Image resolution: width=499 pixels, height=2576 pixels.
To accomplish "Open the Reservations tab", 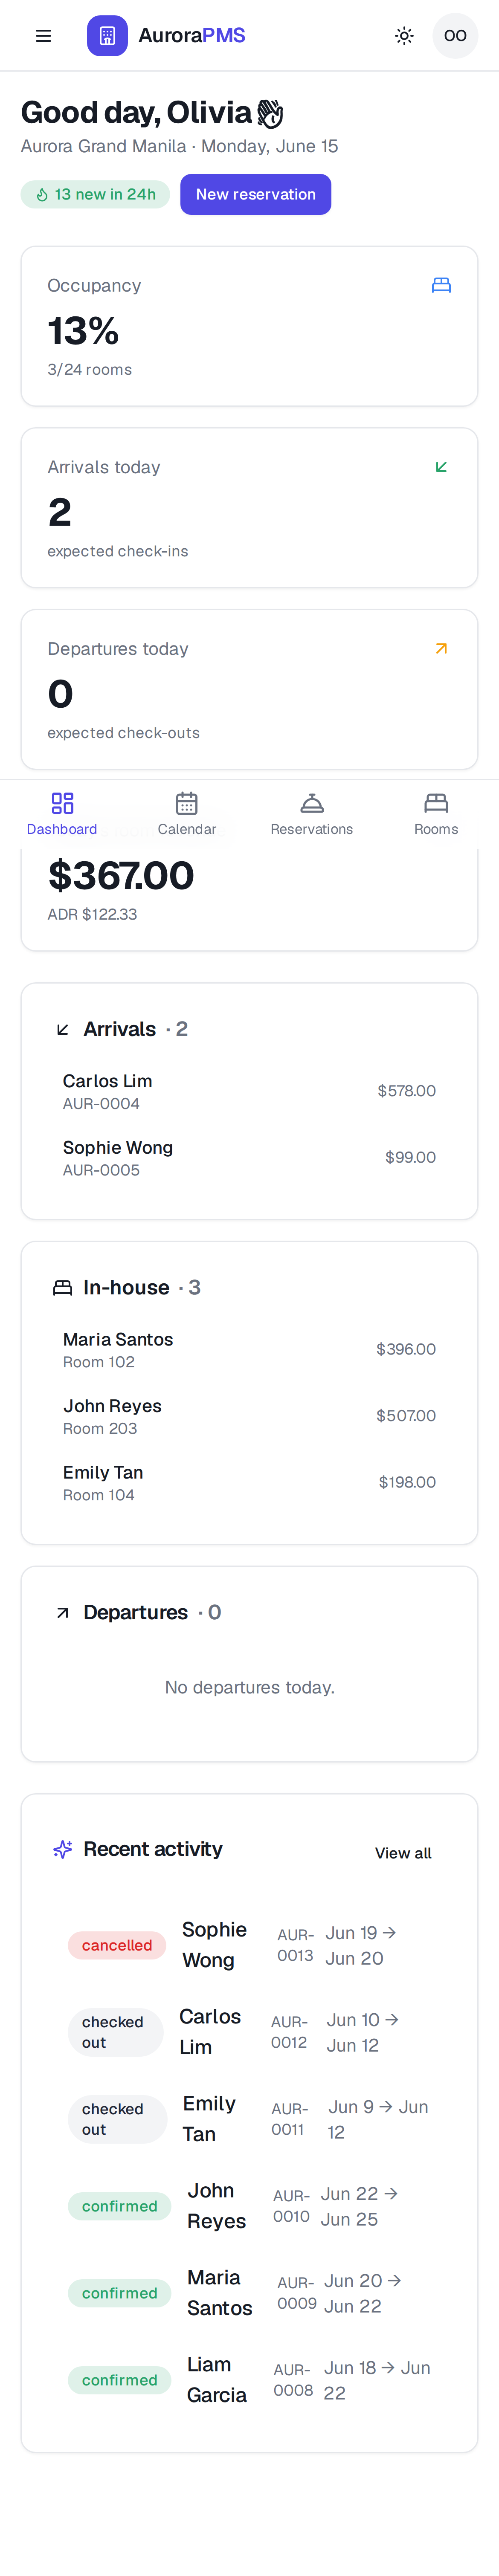I will click(312, 814).
